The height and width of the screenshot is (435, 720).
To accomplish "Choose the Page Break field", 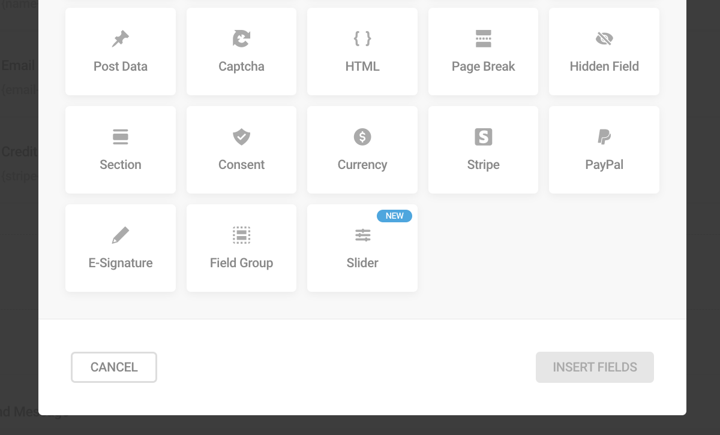I will 483,51.
